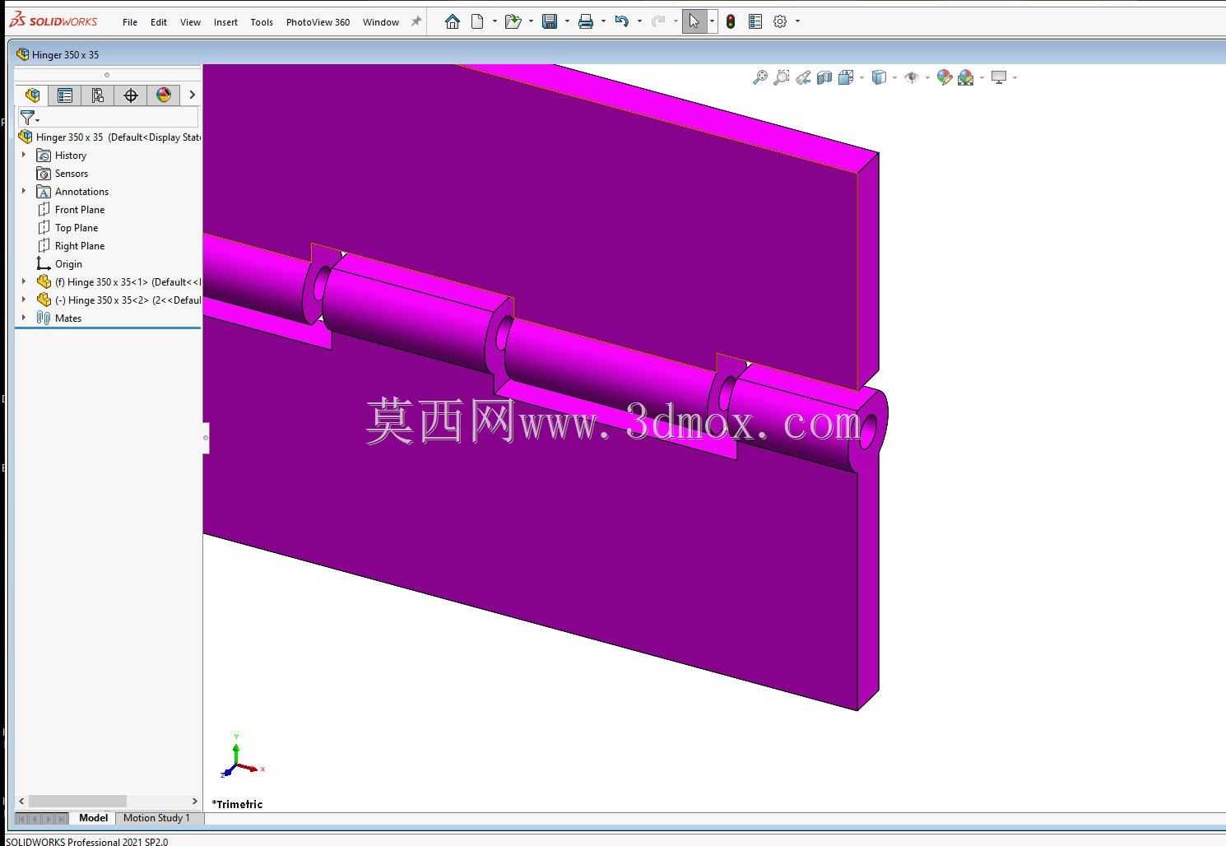Click the Home (Welcome) toolbar icon

tap(452, 21)
